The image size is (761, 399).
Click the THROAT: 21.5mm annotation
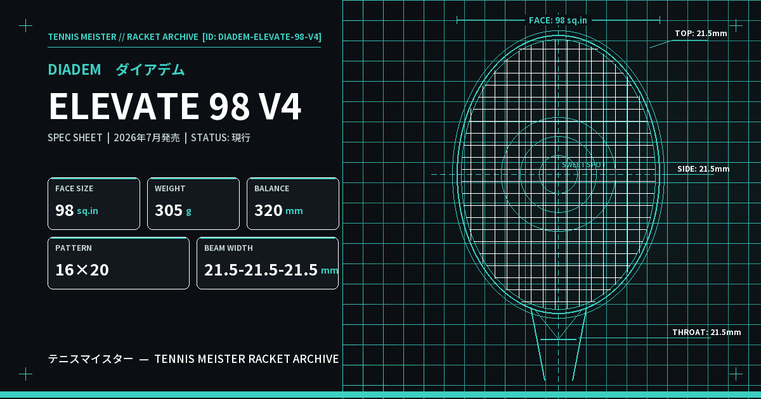[x=706, y=332]
